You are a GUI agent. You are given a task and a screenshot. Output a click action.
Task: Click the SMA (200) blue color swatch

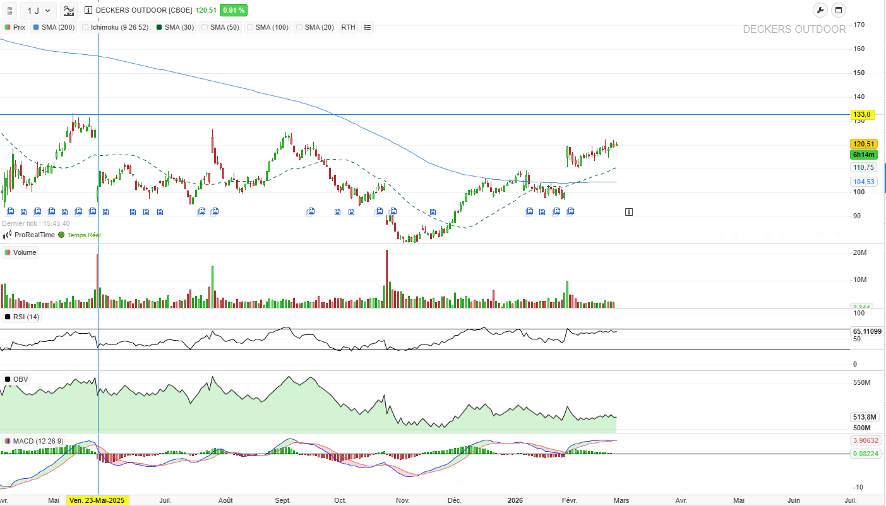point(36,27)
